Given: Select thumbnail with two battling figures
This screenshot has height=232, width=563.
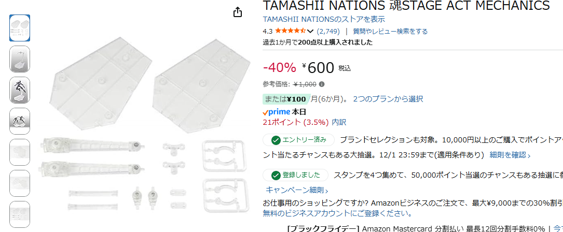Looking at the screenshot, I should [20, 121].
